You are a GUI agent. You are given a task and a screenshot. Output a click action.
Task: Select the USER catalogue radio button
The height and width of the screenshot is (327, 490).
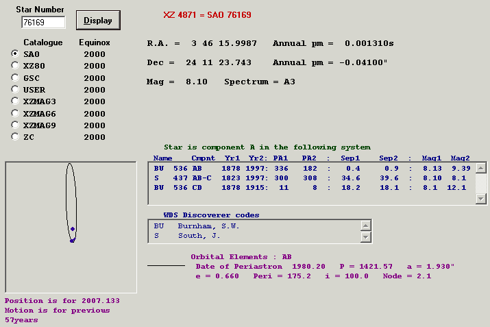14,89
